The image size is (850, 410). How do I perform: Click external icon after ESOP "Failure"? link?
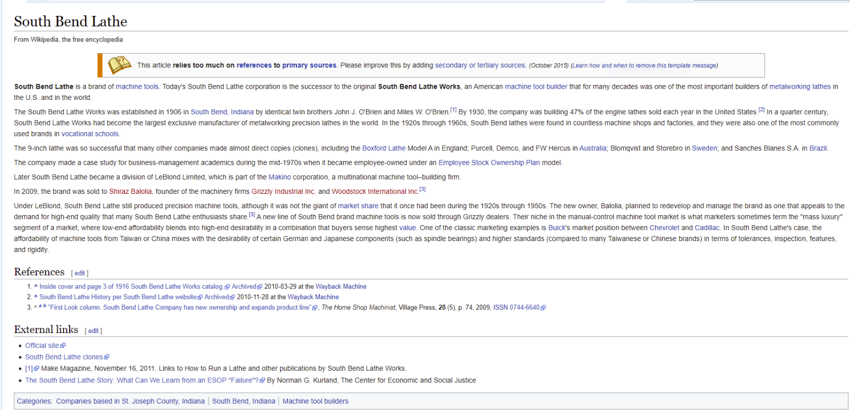coord(262,381)
